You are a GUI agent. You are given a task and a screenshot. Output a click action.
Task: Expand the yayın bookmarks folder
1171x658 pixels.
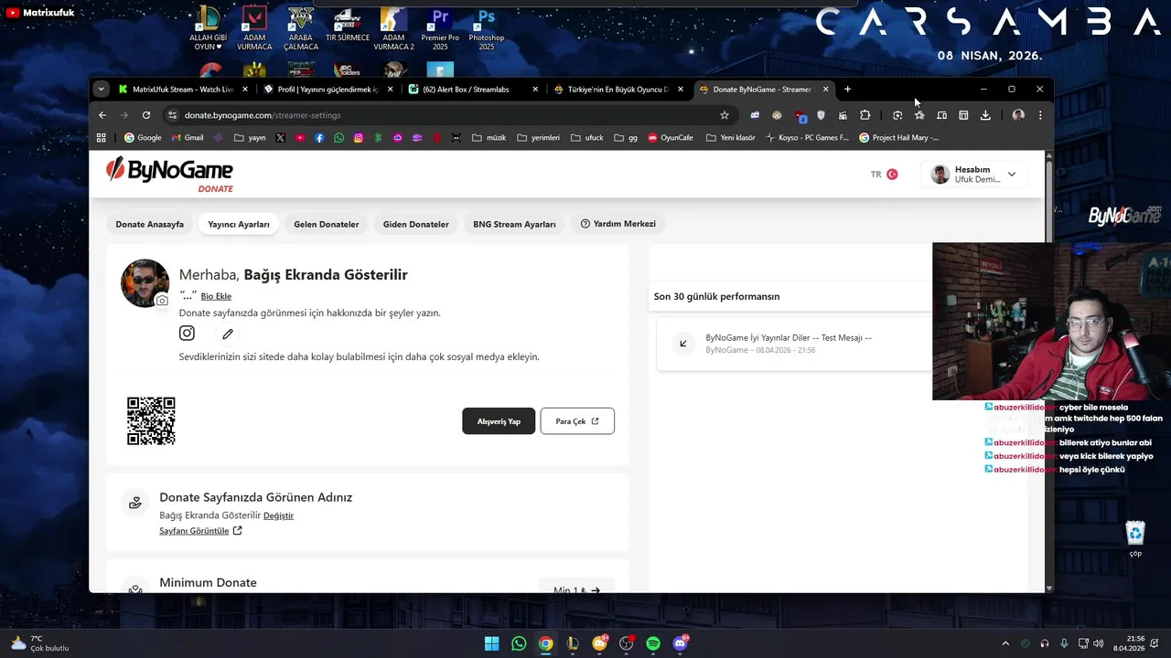click(x=250, y=138)
